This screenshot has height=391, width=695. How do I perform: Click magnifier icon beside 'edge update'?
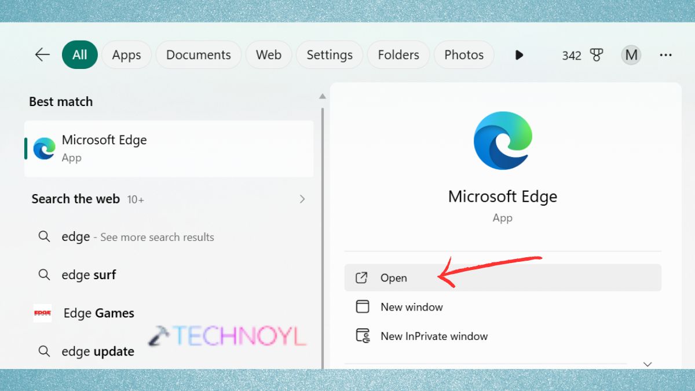click(x=44, y=351)
